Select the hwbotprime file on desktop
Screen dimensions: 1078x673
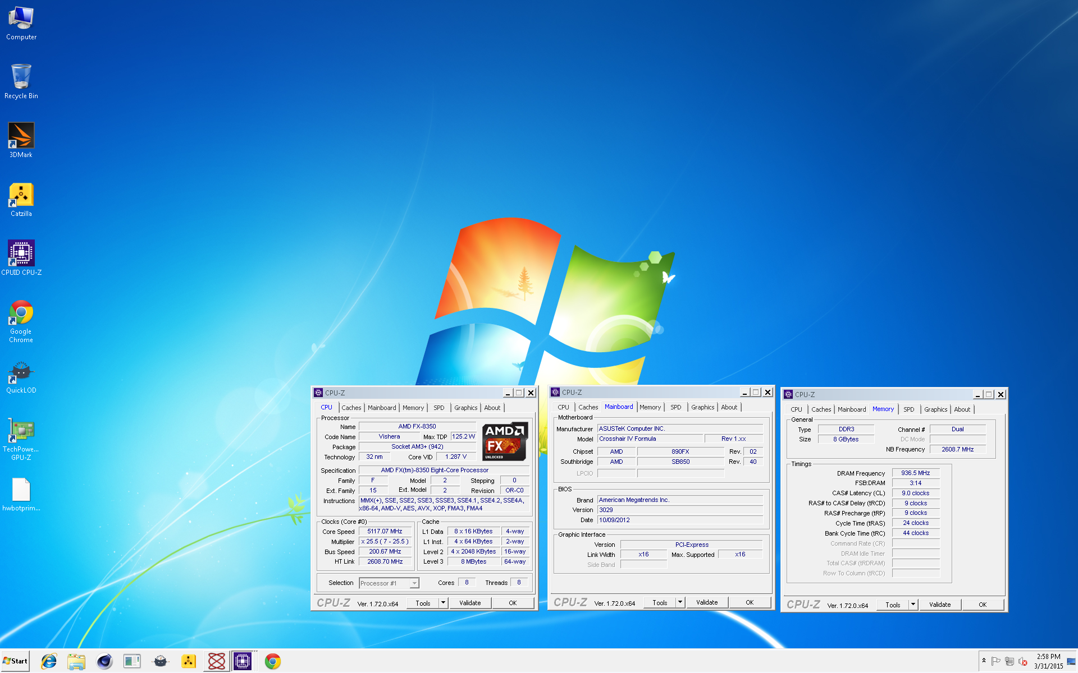coord(21,494)
